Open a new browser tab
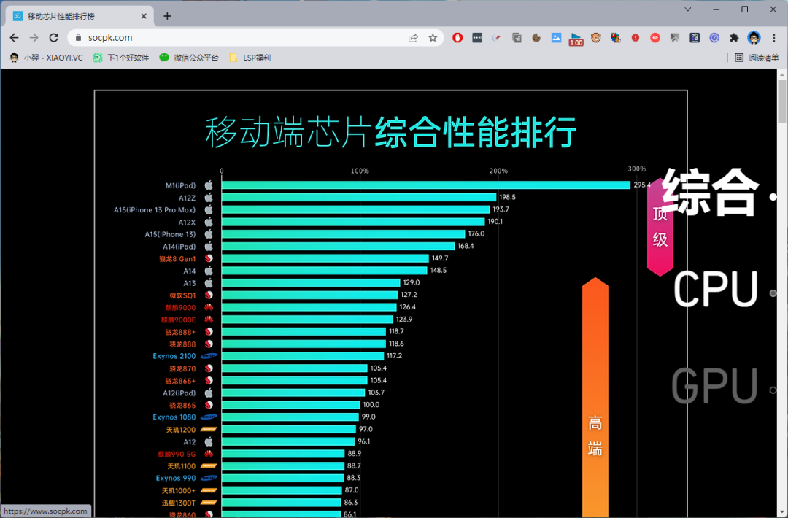 coord(167,16)
